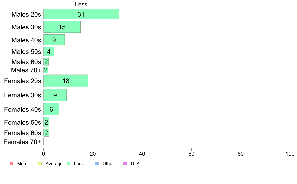297x184 pixels.
Task: Select the Females 40s bar
Action: [51, 109]
